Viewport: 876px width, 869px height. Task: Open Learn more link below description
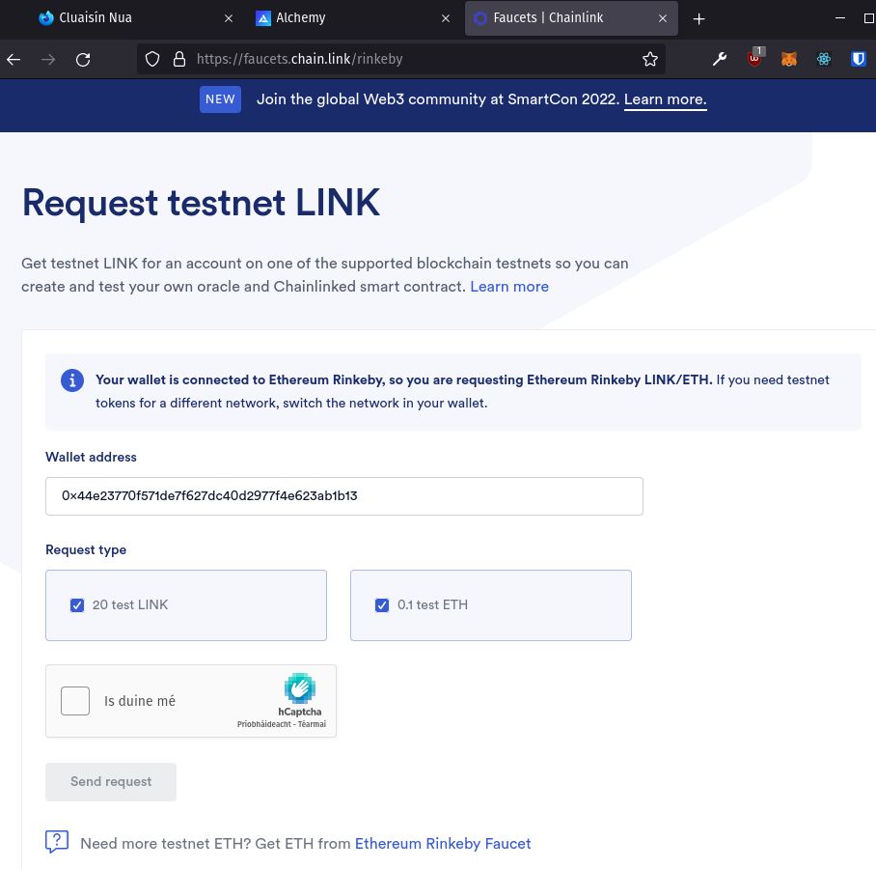(509, 287)
